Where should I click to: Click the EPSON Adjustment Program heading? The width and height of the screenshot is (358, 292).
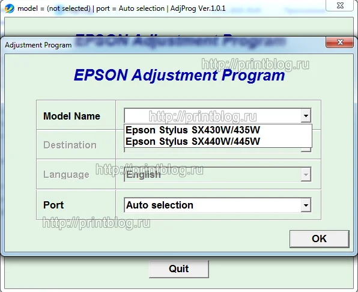[x=179, y=75]
